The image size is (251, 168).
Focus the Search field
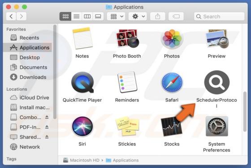point(219,16)
